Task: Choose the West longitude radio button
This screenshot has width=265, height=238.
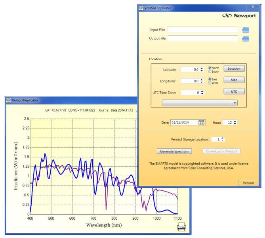Action: 210,83
